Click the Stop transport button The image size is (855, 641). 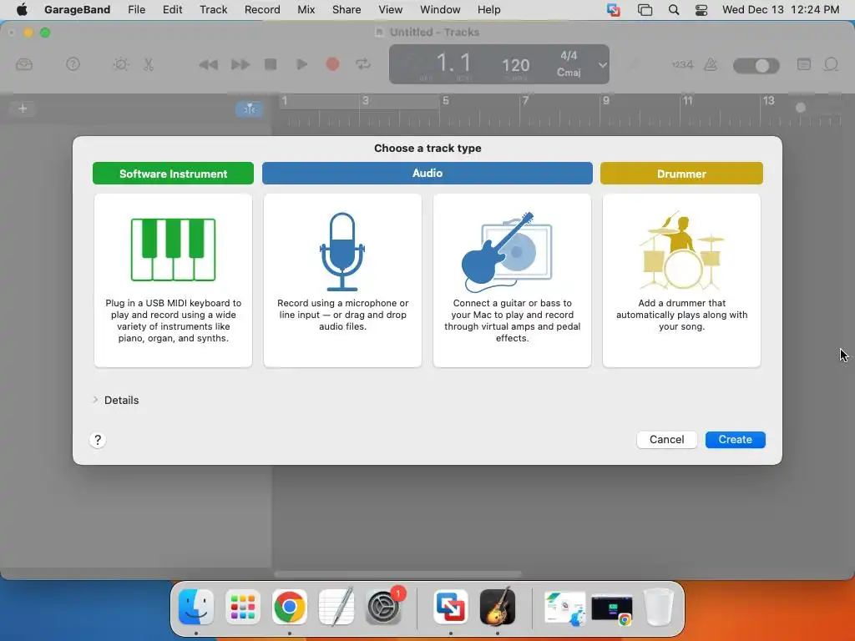(271, 65)
